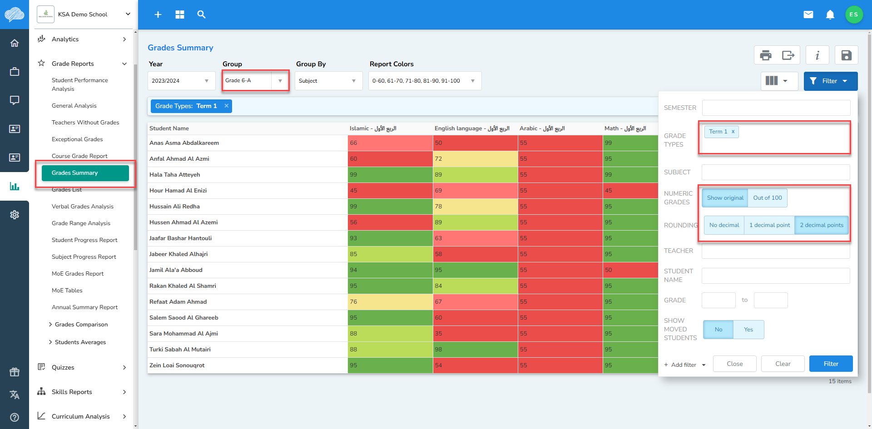The height and width of the screenshot is (429, 872).
Task: Select Out of 100 numeric grades
Action: pos(768,198)
